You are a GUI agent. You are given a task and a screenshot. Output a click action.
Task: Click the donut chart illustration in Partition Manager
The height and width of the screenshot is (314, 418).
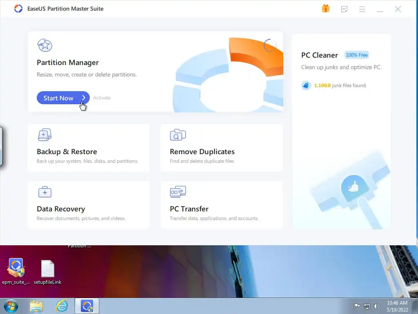[x=228, y=75]
